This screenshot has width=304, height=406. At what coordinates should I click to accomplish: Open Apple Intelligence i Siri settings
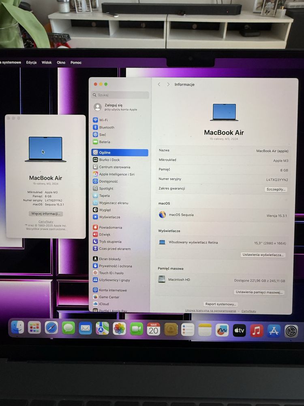pyautogui.click(x=114, y=174)
